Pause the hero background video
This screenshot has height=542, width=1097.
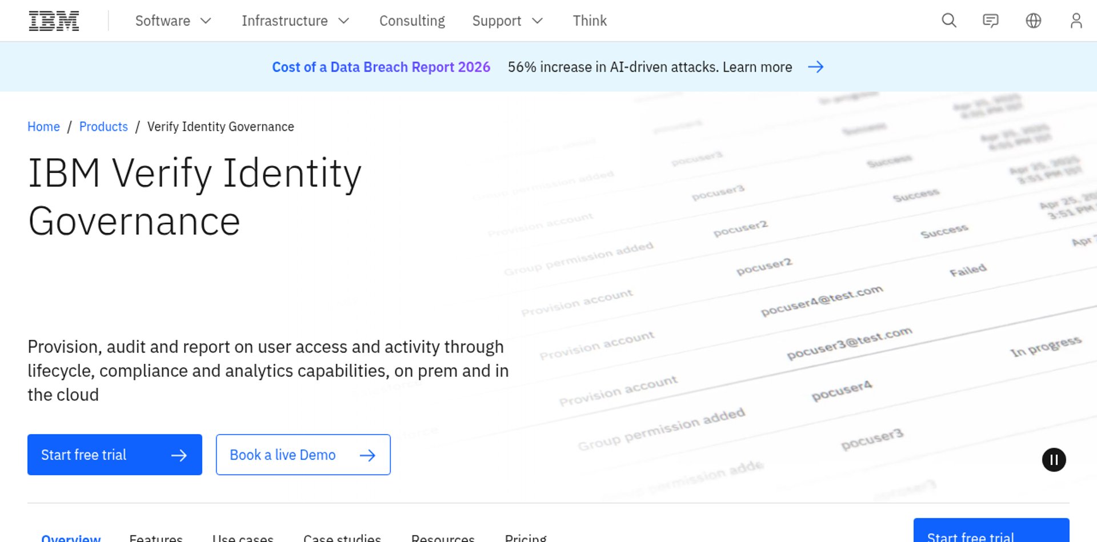(x=1054, y=460)
